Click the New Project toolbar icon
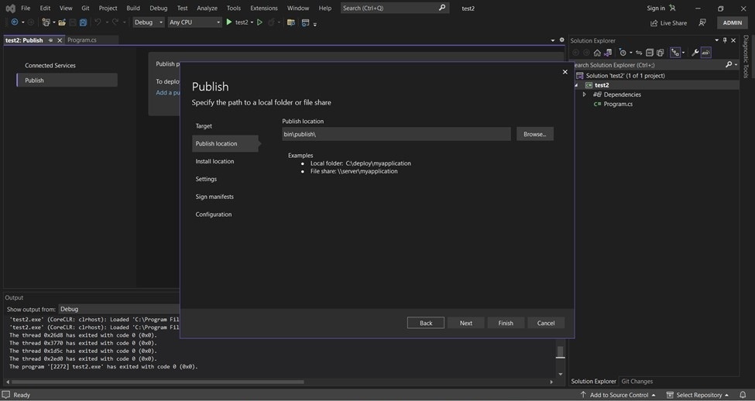Viewport: 755px width, 401px height. (46, 22)
